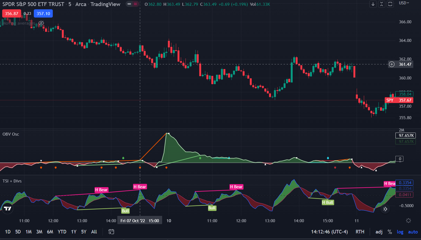Screen dimensions: 421x240
Task: Select the 6M time range
Action: (x=50, y=232)
